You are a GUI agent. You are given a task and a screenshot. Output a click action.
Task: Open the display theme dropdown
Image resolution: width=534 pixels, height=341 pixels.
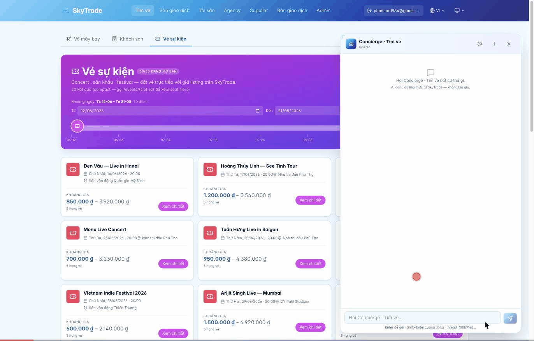click(459, 11)
